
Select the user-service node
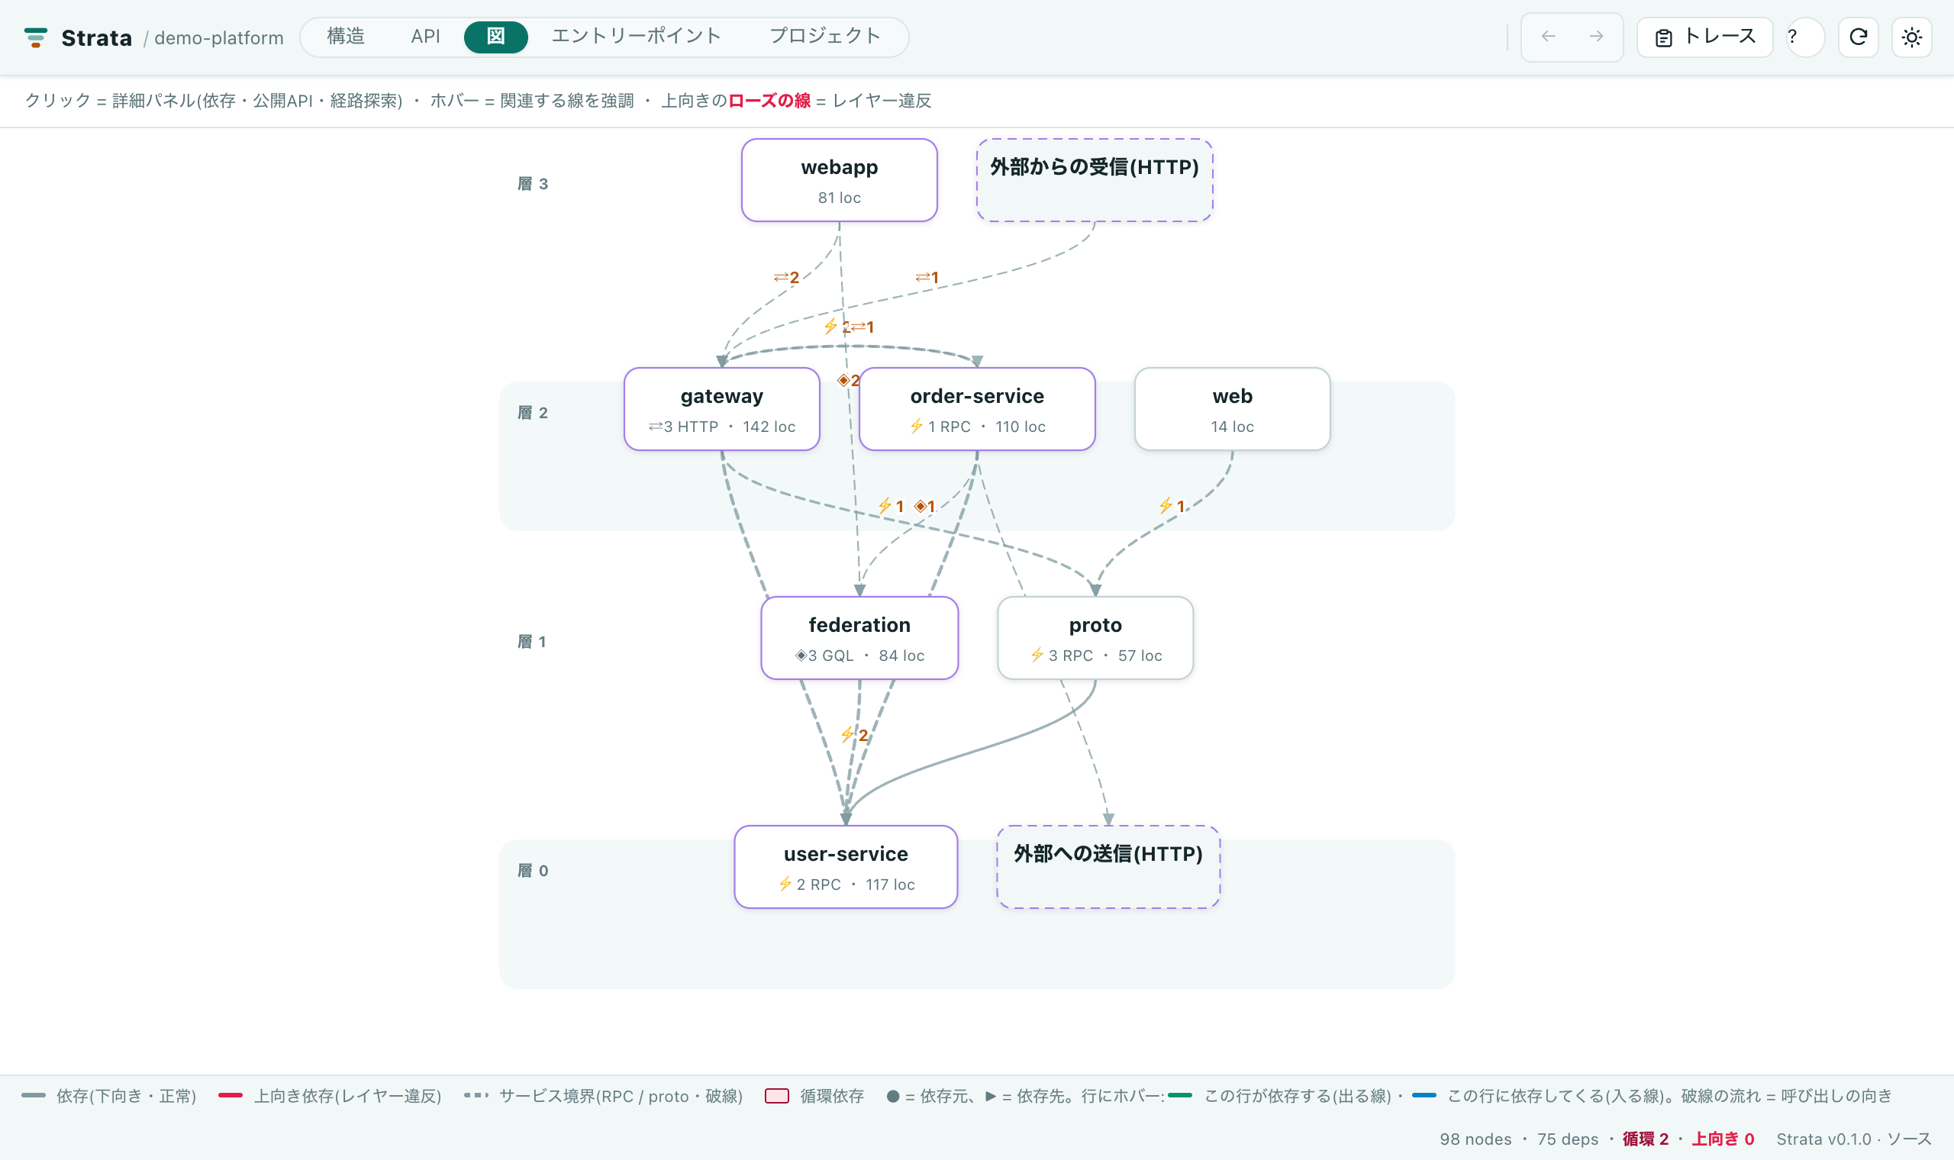846,867
